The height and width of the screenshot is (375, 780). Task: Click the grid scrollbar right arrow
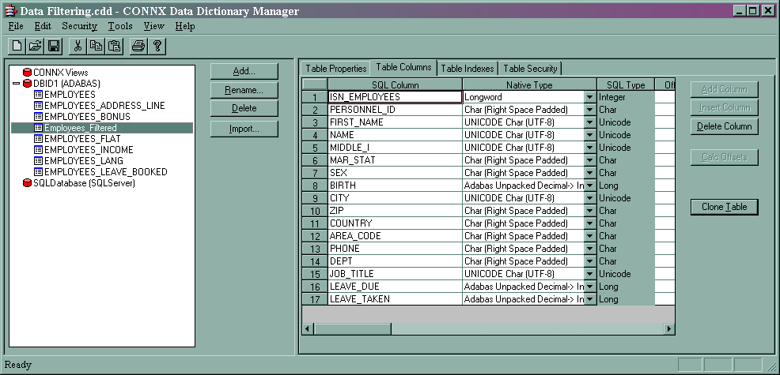(669, 328)
